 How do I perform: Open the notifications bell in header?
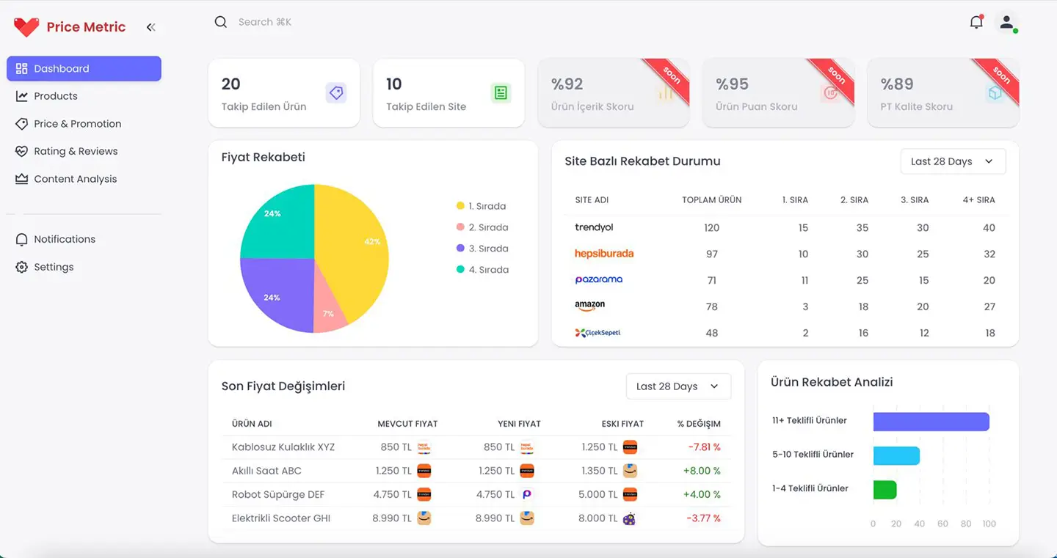[976, 22]
